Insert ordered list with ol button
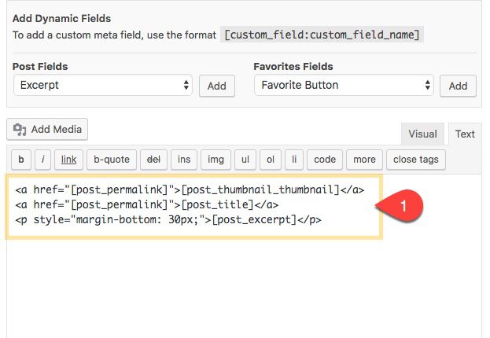The height and width of the screenshot is (338, 490). click(x=271, y=160)
